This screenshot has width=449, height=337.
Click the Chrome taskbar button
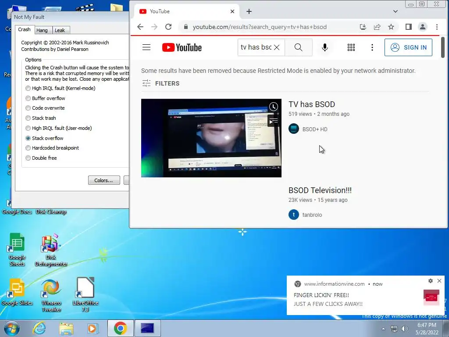(121, 328)
